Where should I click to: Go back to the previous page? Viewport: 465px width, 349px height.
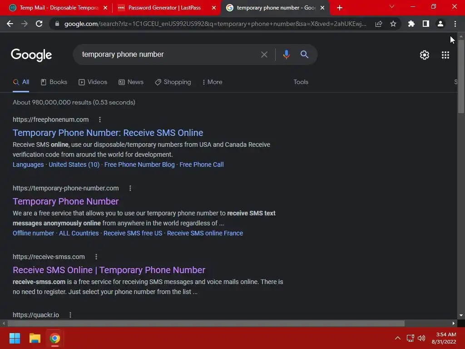(x=10, y=24)
